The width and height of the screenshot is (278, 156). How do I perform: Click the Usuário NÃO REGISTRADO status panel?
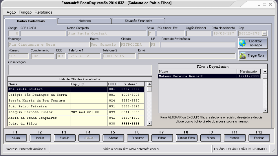tap(240, 149)
